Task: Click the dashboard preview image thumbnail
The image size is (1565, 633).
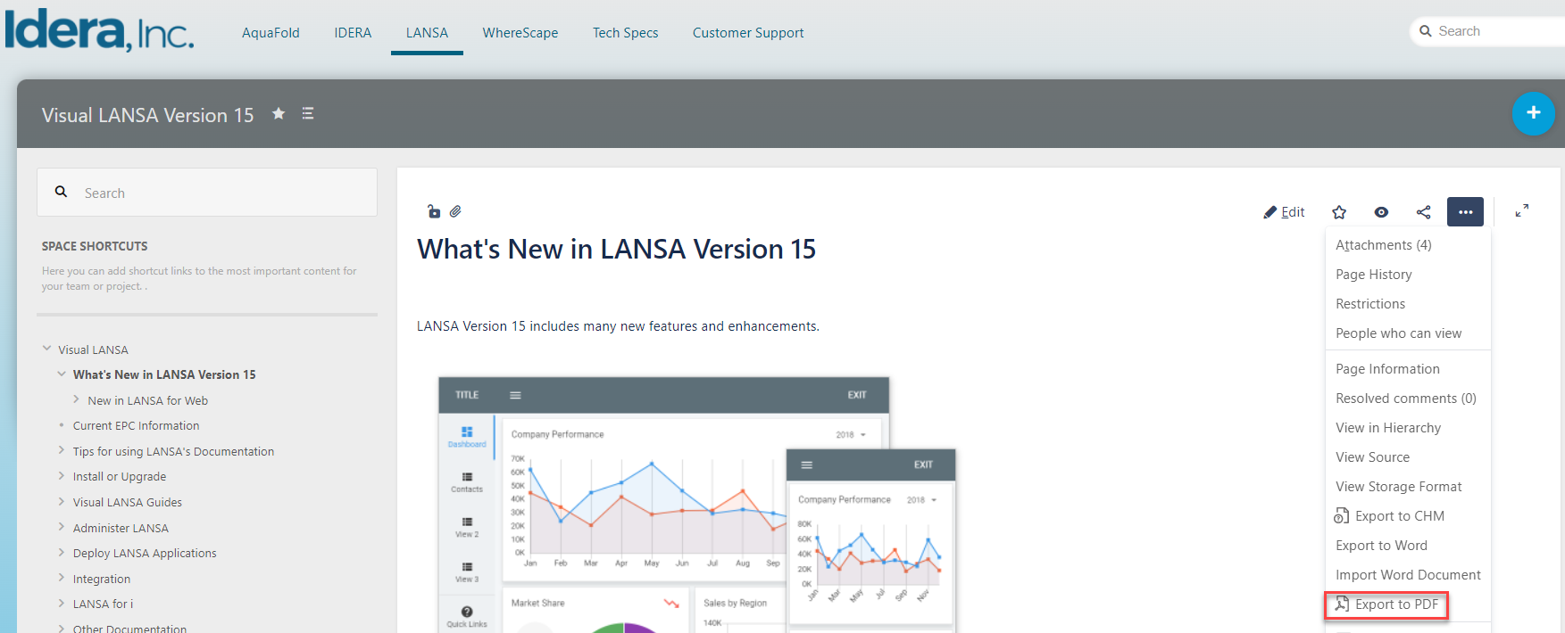Action: 696,505
